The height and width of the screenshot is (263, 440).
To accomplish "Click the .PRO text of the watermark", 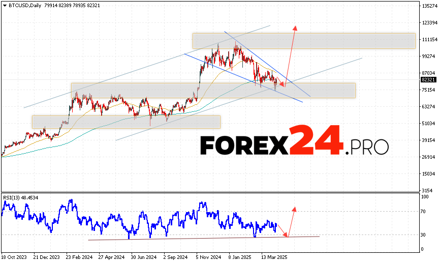I will coord(367,147).
